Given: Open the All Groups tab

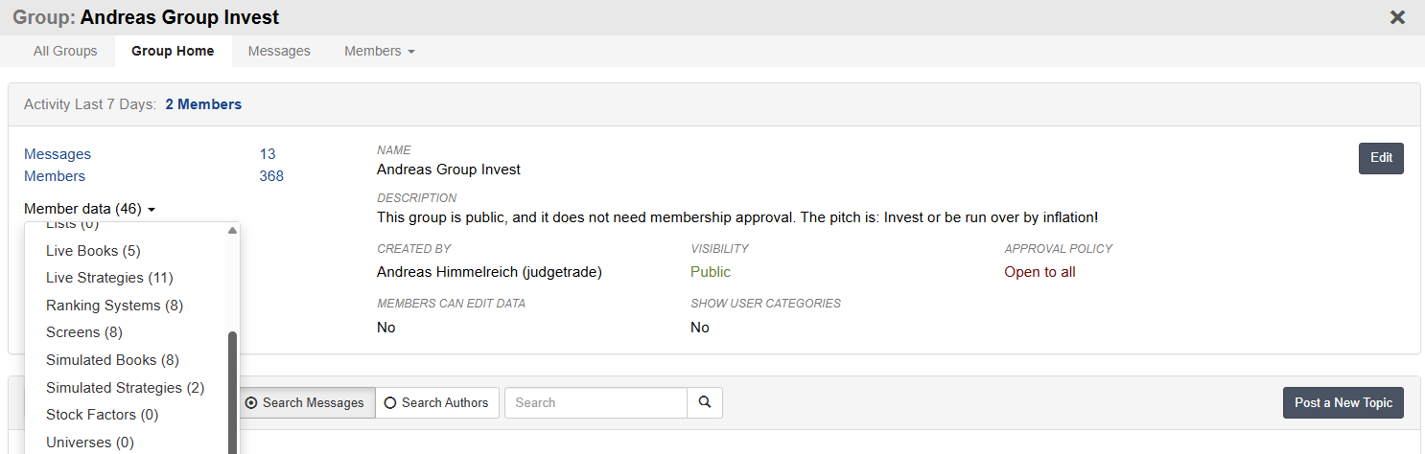Looking at the screenshot, I should pyautogui.click(x=65, y=51).
